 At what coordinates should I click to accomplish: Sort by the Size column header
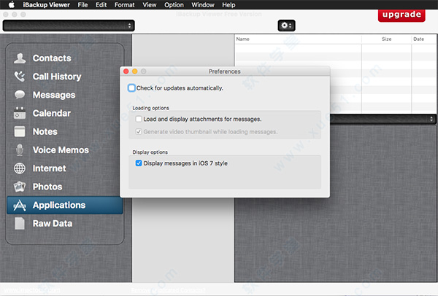pyautogui.click(x=387, y=39)
